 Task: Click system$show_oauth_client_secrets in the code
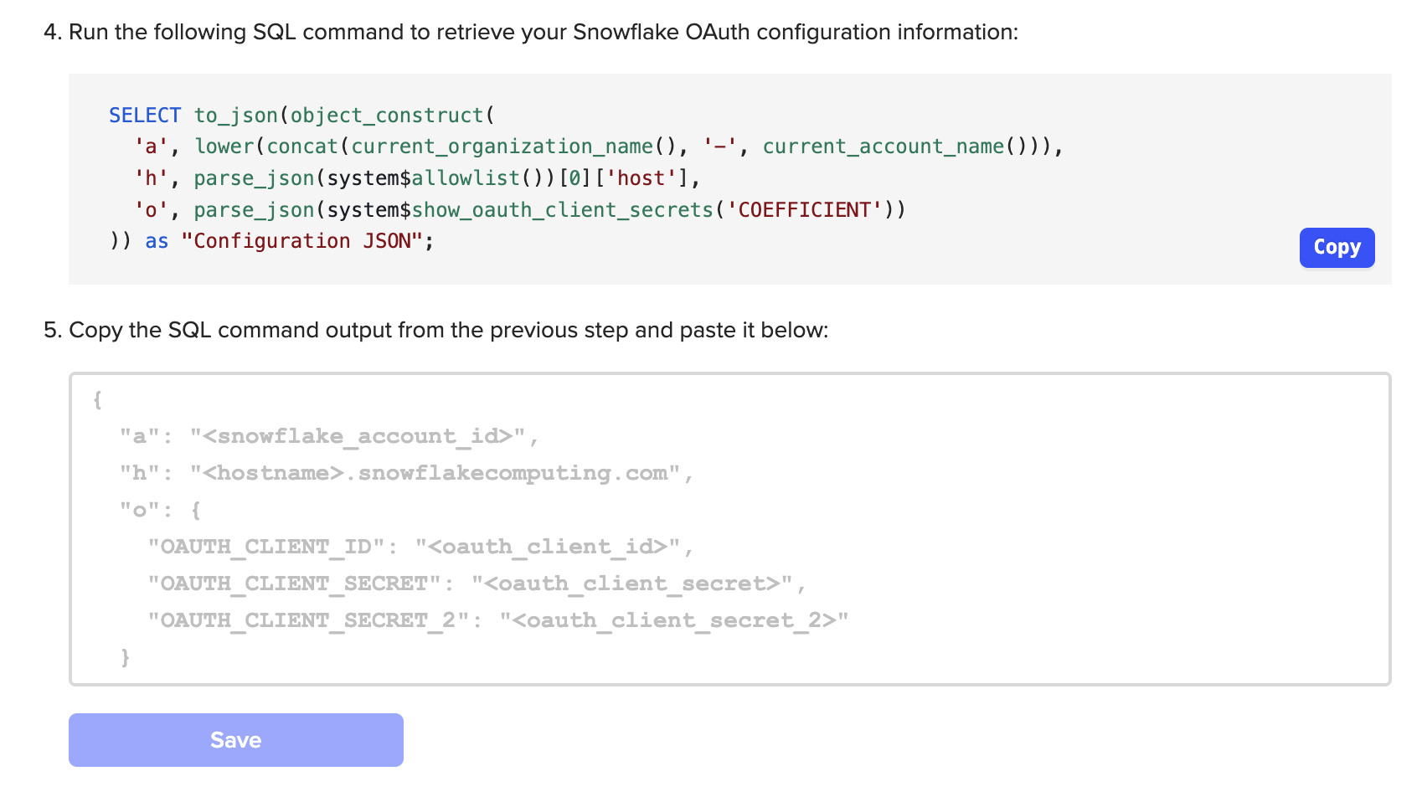[519, 210]
